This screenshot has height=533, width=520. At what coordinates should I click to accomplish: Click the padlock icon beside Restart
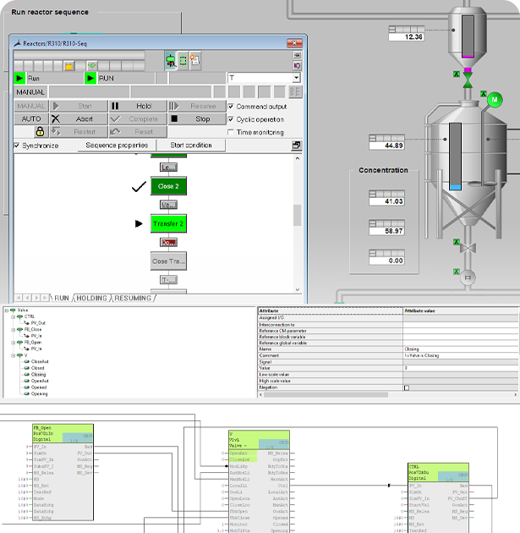coord(39,132)
